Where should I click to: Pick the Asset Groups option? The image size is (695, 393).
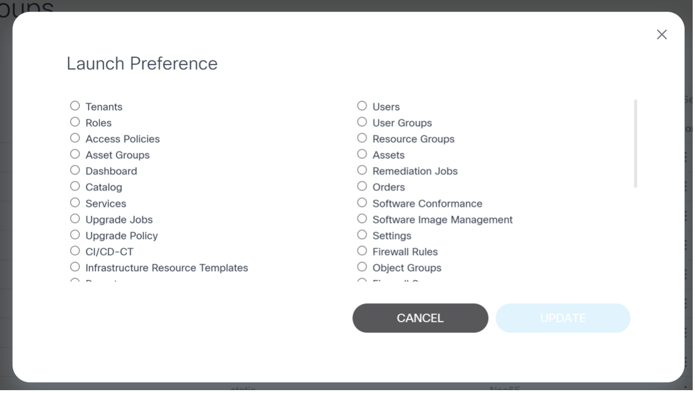75,154
